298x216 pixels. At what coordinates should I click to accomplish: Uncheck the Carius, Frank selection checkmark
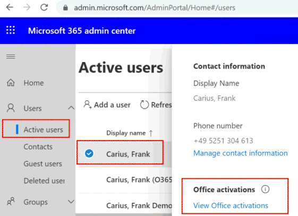89,153
